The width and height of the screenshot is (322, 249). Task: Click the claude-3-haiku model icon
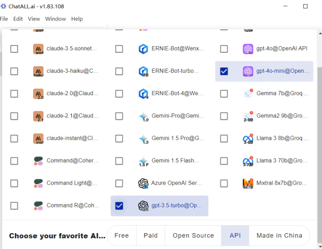click(38, 71)
